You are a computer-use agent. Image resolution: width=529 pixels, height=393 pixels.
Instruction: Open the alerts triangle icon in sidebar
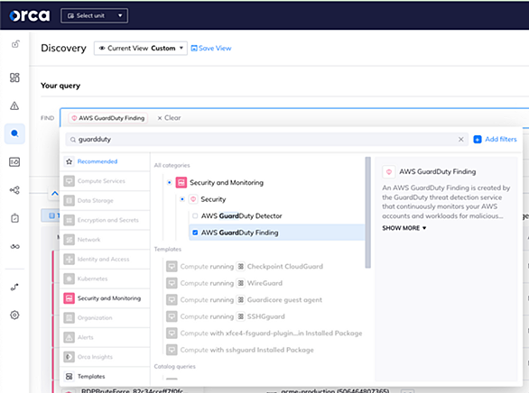click(14, 105)
